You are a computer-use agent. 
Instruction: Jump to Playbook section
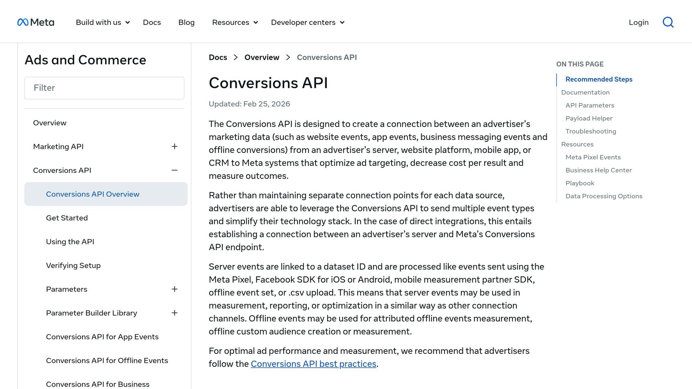point(580,183)
